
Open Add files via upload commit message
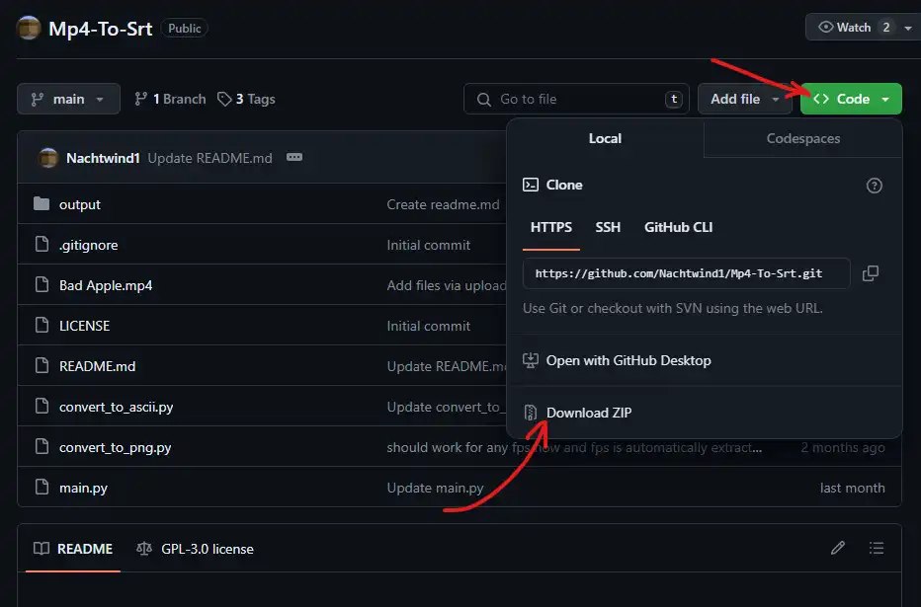[x=446, y=285]
